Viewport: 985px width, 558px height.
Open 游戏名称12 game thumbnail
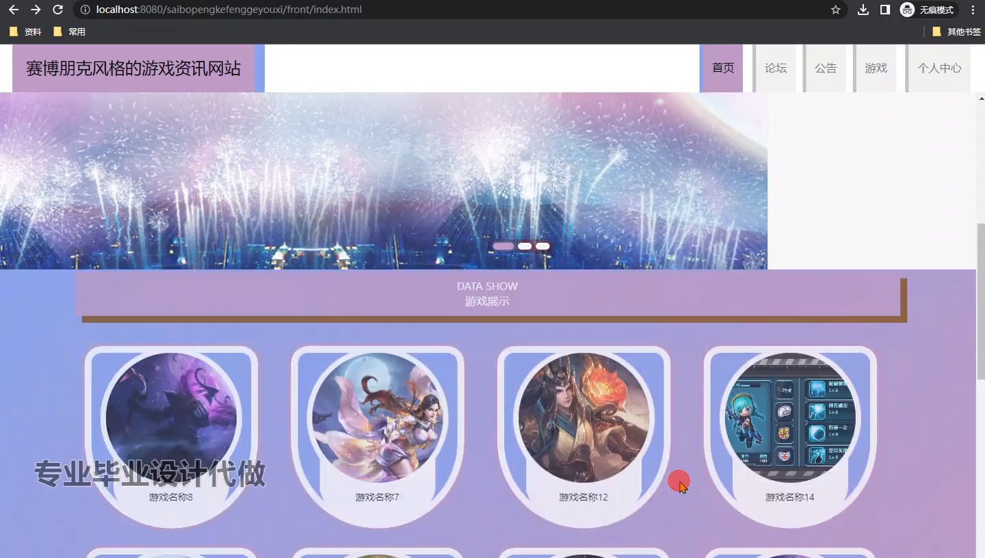click(583, 417)
